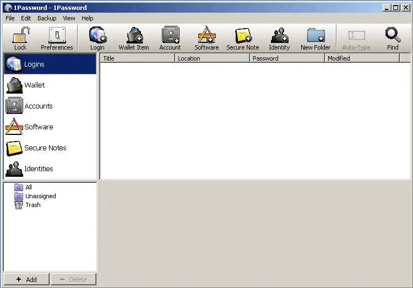
Task: Add a new Wallet Item
Action: tap(134, 39)
